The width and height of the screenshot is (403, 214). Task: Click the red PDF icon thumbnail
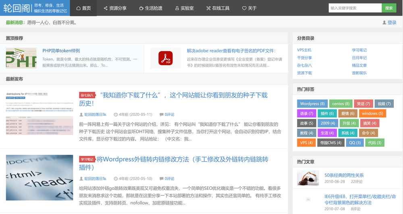pyautogui.click(x=165, y=58)
